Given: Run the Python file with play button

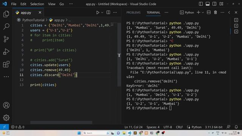Looking at the screenshot, I should click(98, 12).
